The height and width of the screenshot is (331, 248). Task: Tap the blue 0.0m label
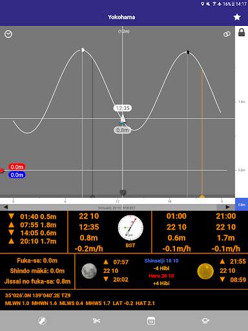pyautogui.click(x=17, y=175)
